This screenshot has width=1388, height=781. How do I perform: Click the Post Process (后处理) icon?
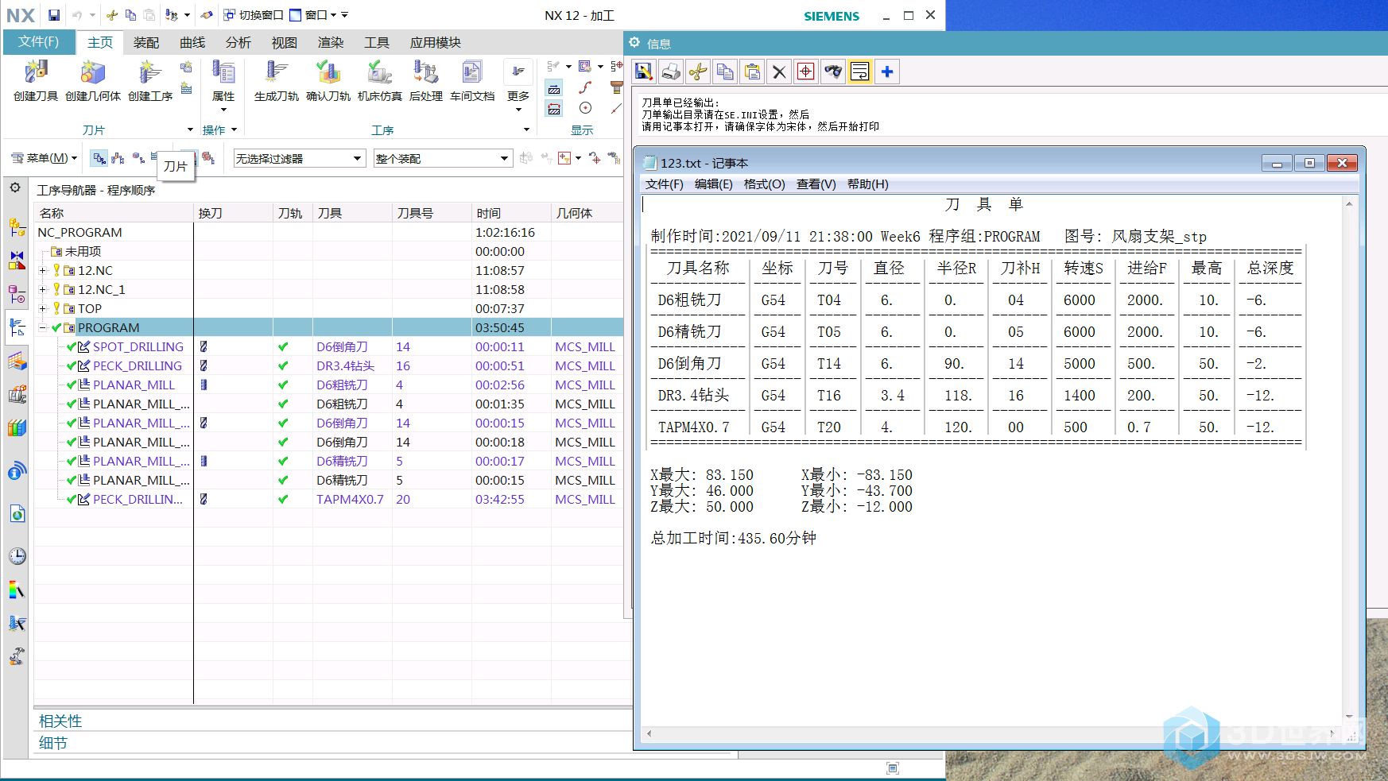425,73
